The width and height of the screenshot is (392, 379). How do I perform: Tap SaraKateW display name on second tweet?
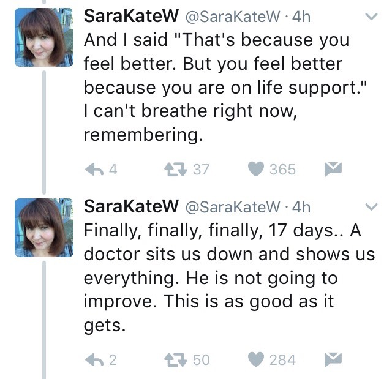pos(131,207)
